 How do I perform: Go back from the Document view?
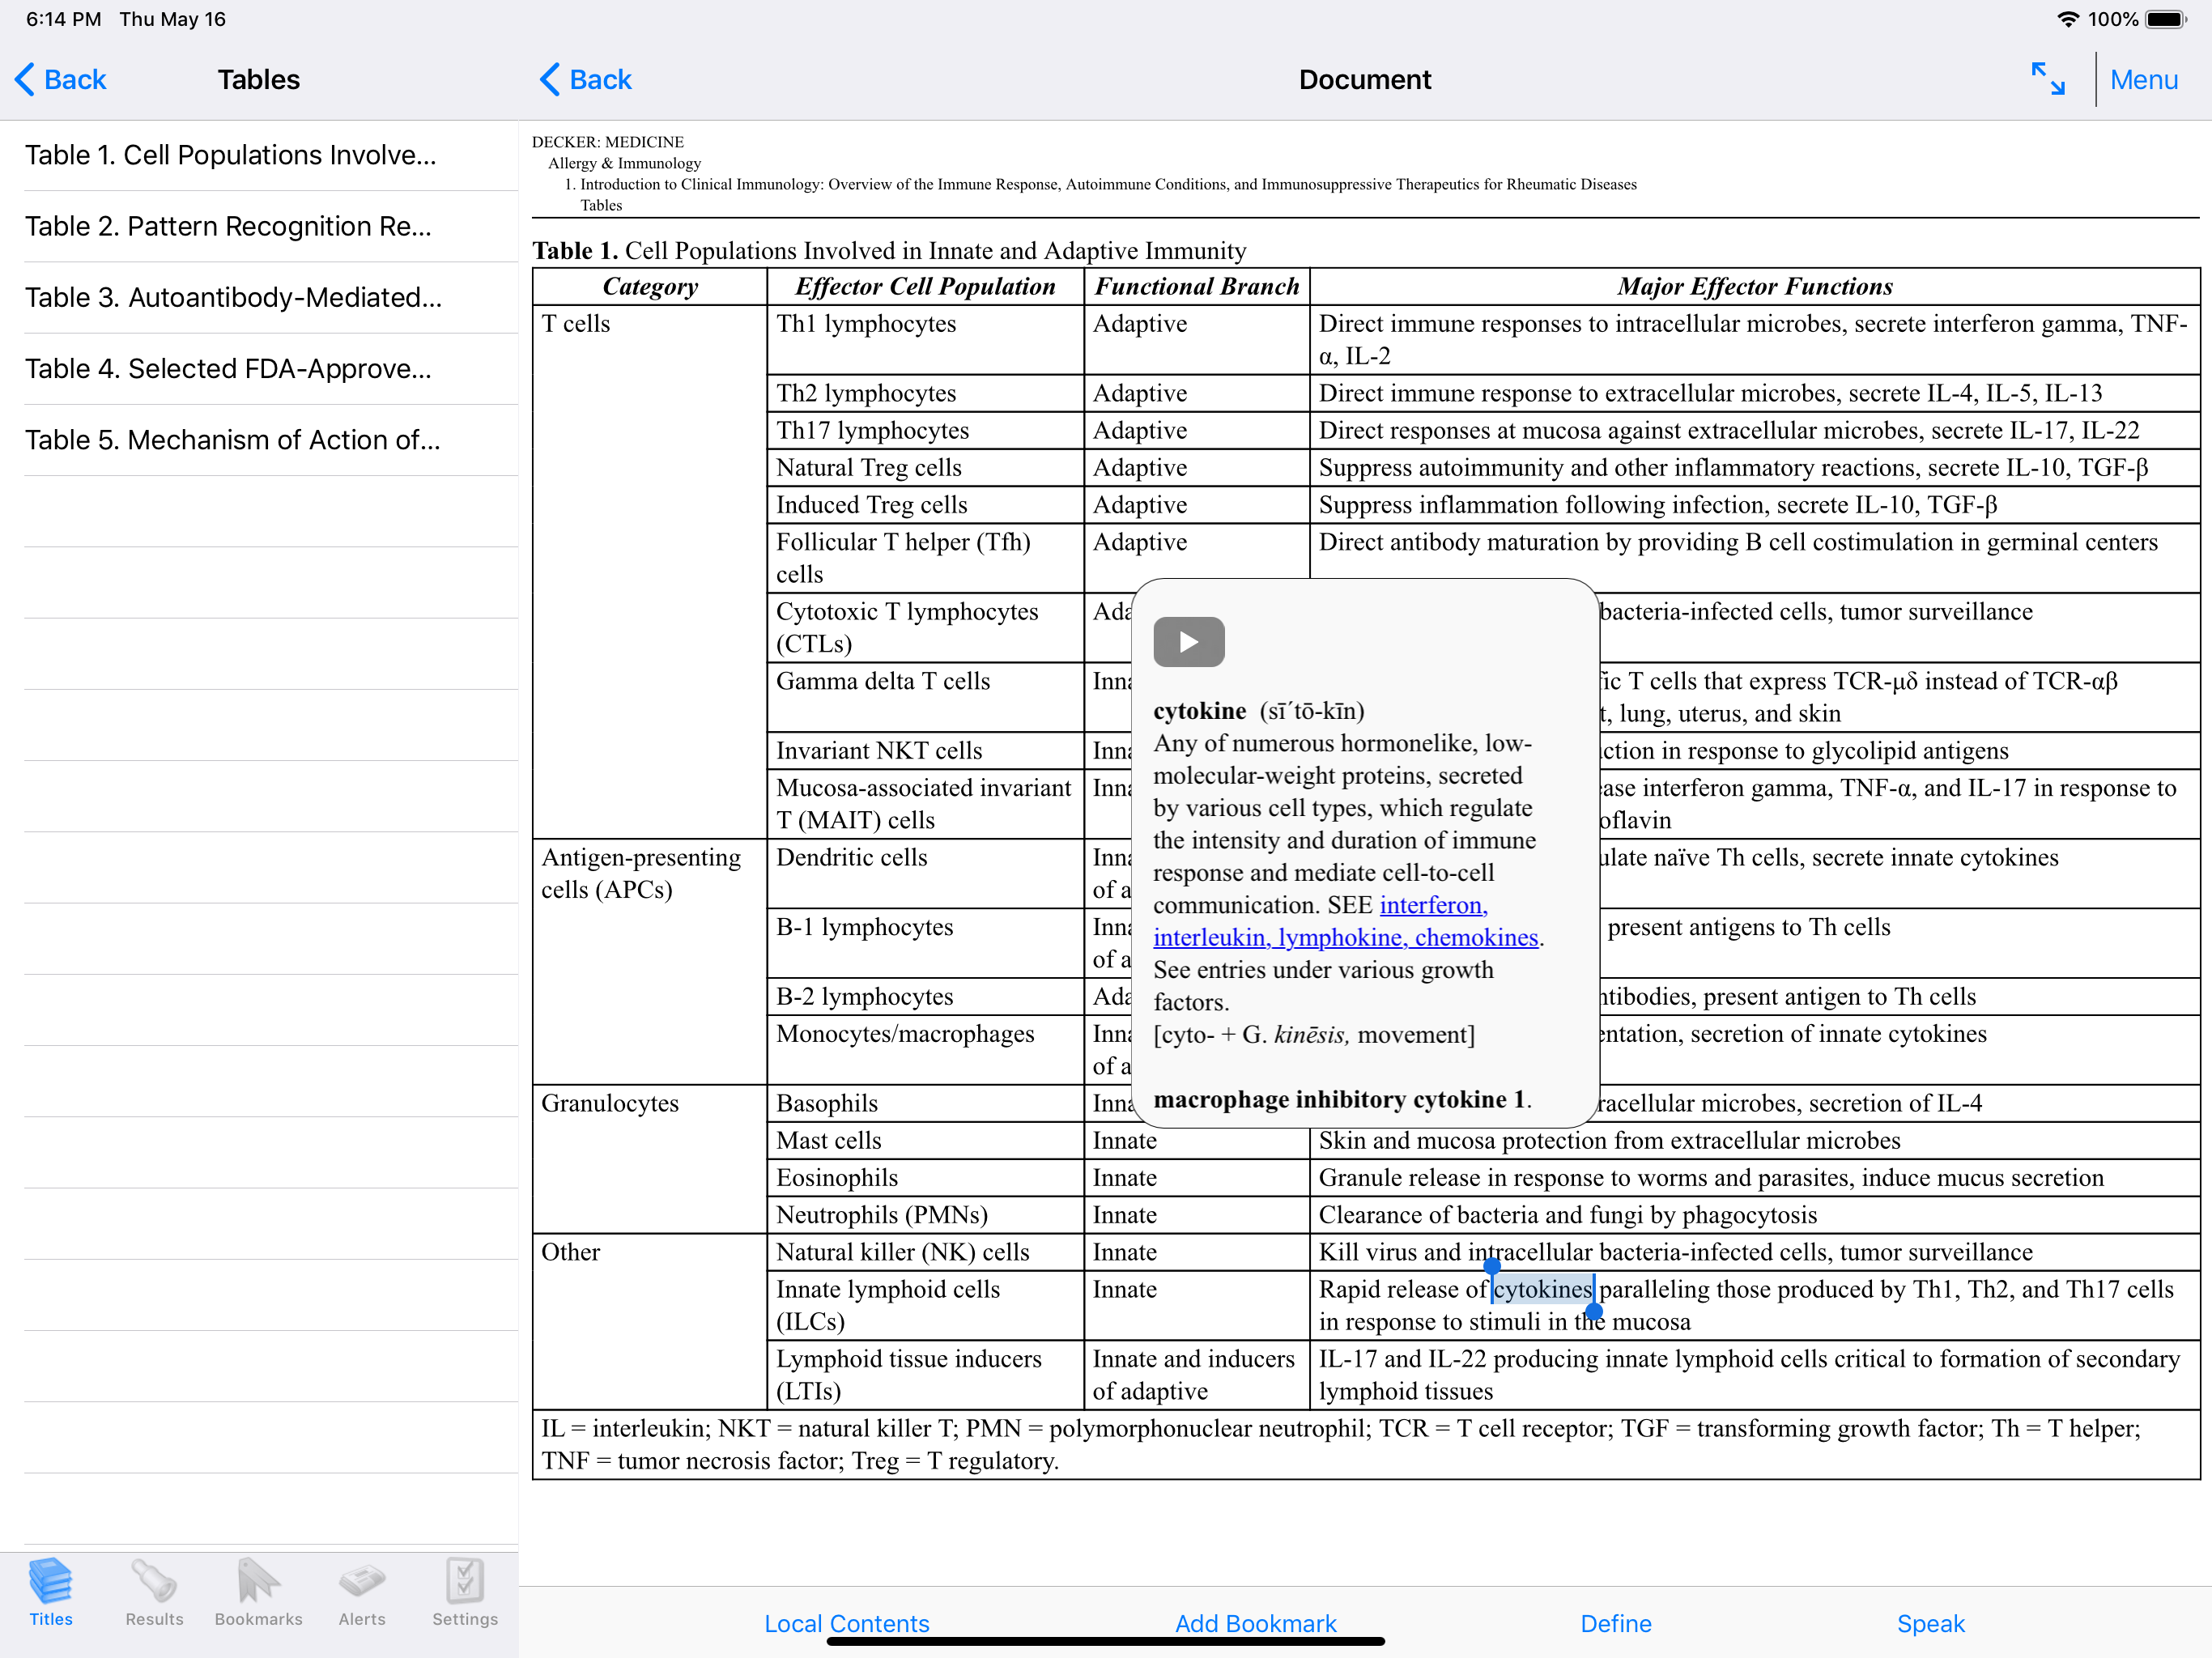[x=586, y=79]
